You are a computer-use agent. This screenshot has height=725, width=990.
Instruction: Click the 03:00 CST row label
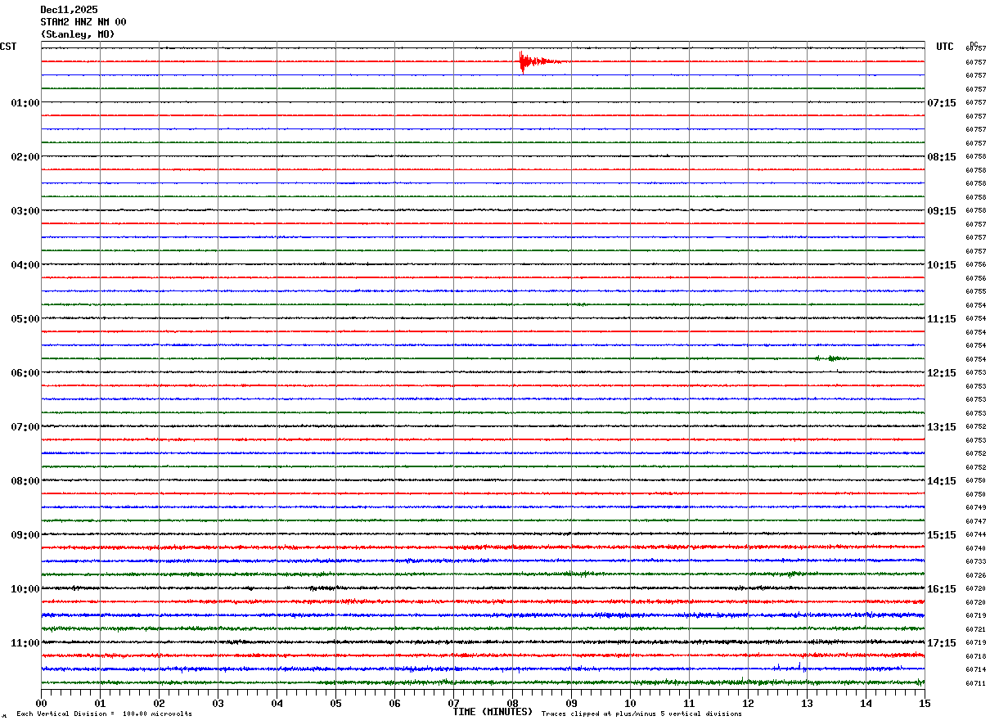pyautogui.click(x=25, y=210)
